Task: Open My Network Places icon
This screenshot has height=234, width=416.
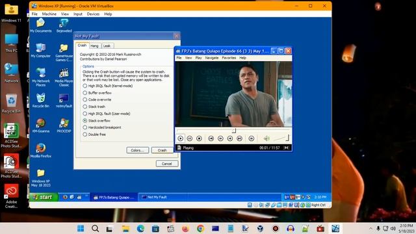Action: tap(40, 77)
